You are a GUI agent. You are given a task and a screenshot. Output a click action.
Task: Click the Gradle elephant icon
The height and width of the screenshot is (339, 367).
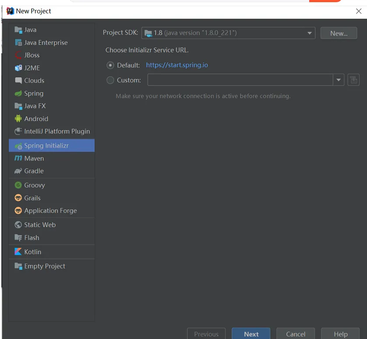[x=18, y=171]
